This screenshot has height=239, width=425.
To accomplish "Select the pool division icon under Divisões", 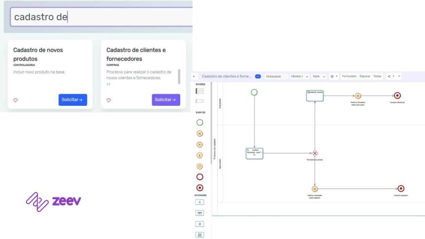I will (200, 91).
